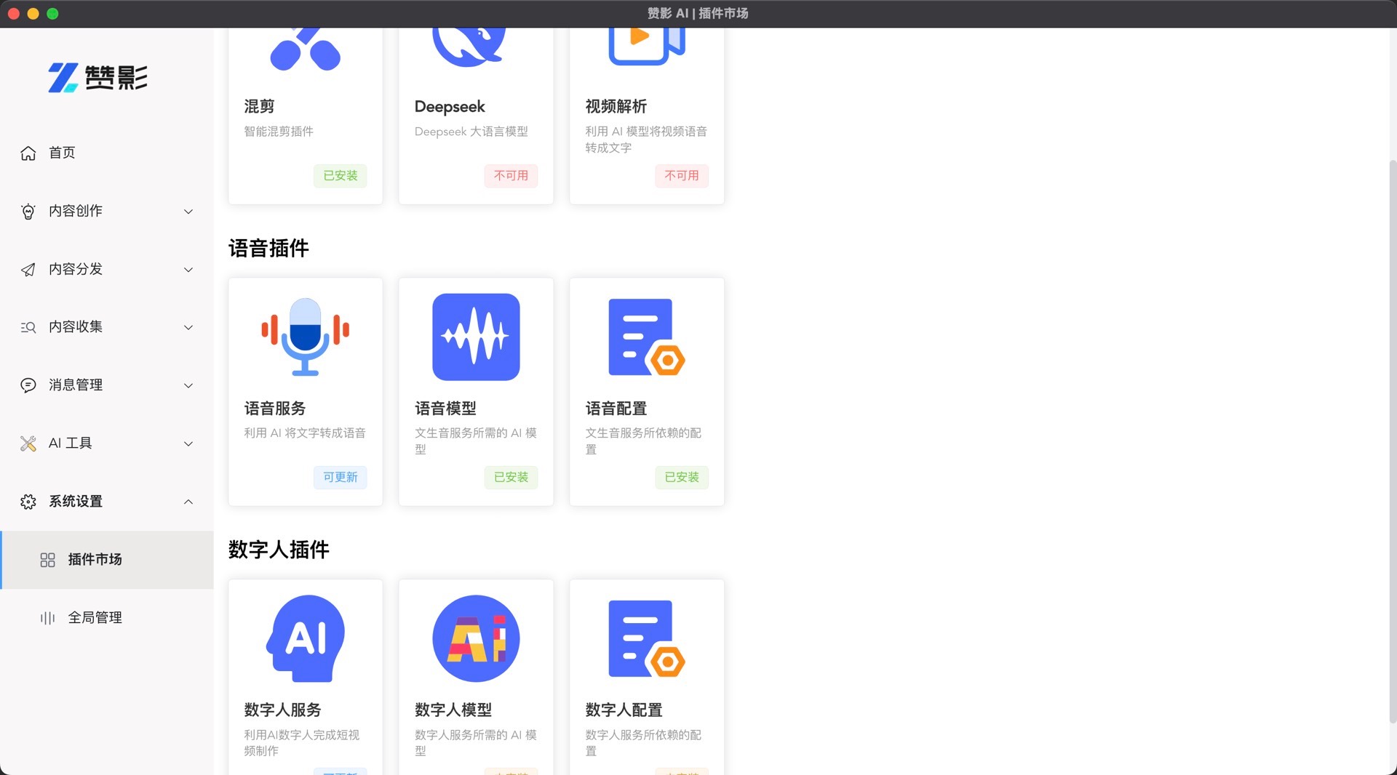Click the 不可用 badge on 视频解析
This screenshot has width=1397, height=775.
tap(682, 176)
